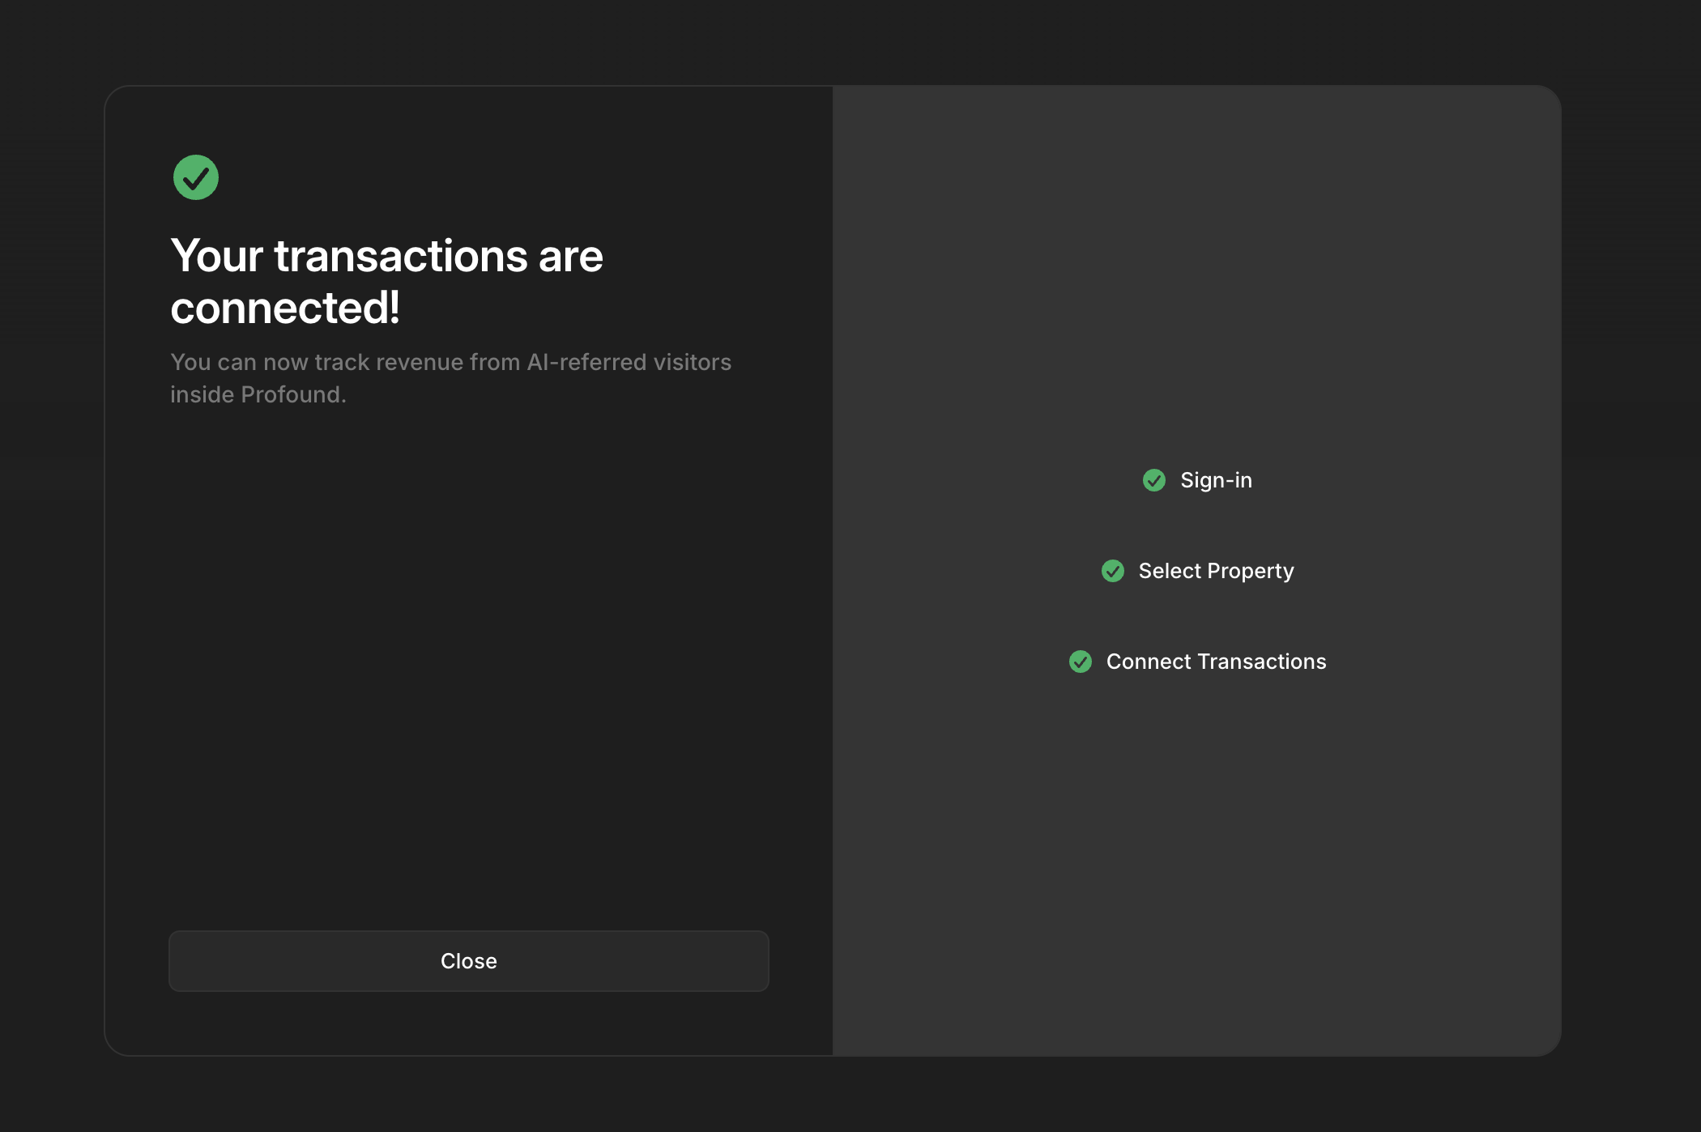Viewport: 1701px width, 1132px height.
Task: Click the green check beside Connect Transactions
Action: pos(1081,662)
